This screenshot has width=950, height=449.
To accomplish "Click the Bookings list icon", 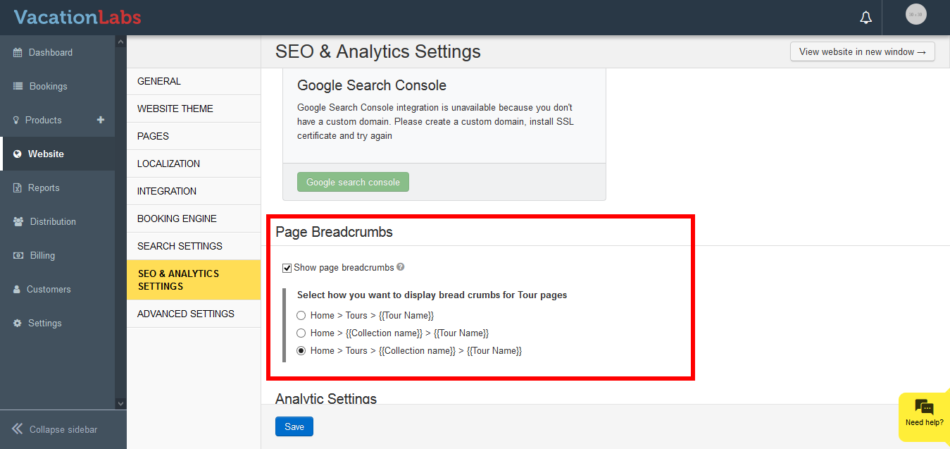I will point(18,86).
